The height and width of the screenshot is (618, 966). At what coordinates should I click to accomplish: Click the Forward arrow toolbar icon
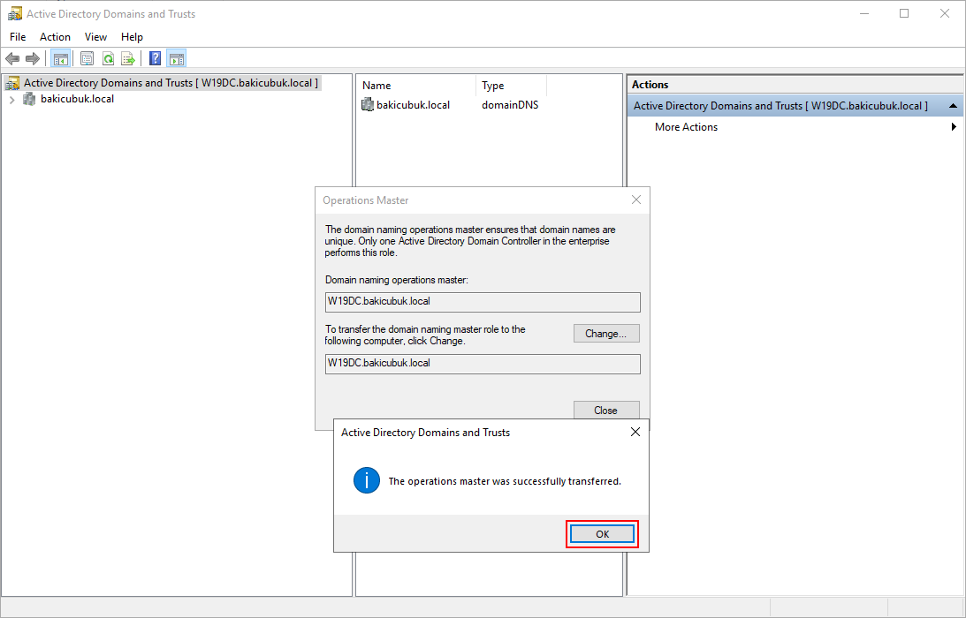click(x=33, y=58)
